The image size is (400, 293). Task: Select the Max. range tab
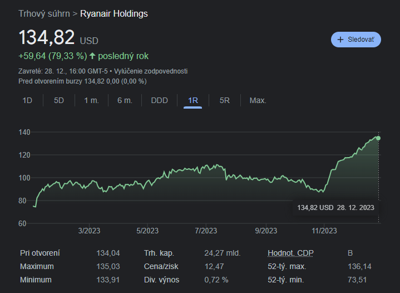258,100
